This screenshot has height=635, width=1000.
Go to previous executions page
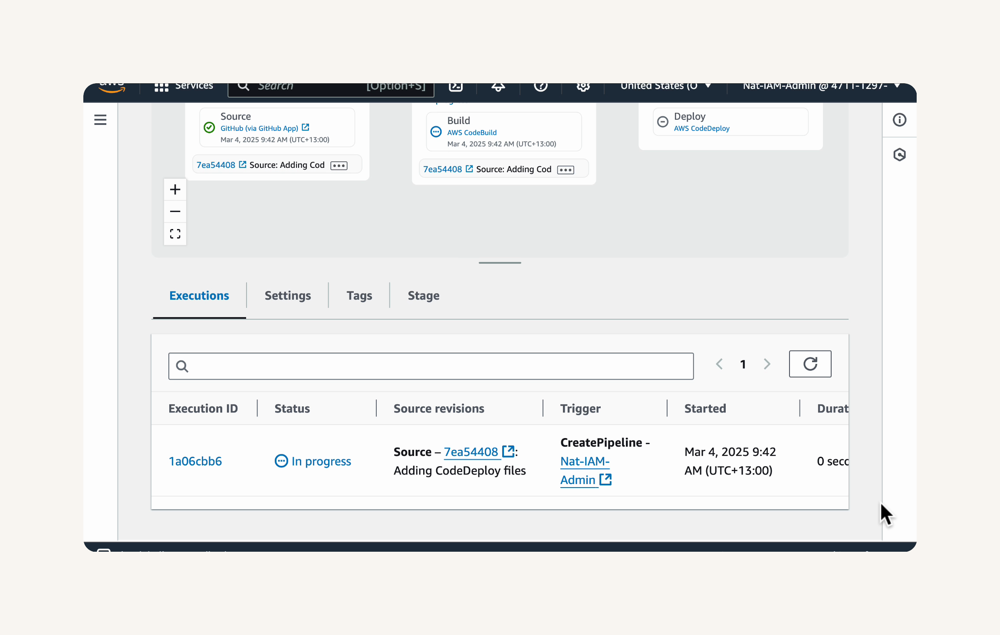point(719,364)
